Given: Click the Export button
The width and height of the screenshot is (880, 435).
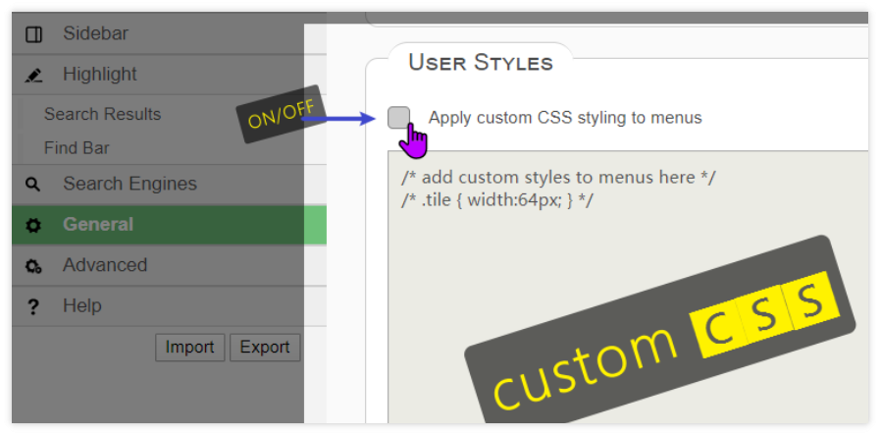Looking at the screenshot, I should (x=265, y=348).
